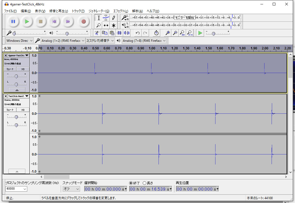
Task: Click the Trim audio icon
Action: pos(119,33)
